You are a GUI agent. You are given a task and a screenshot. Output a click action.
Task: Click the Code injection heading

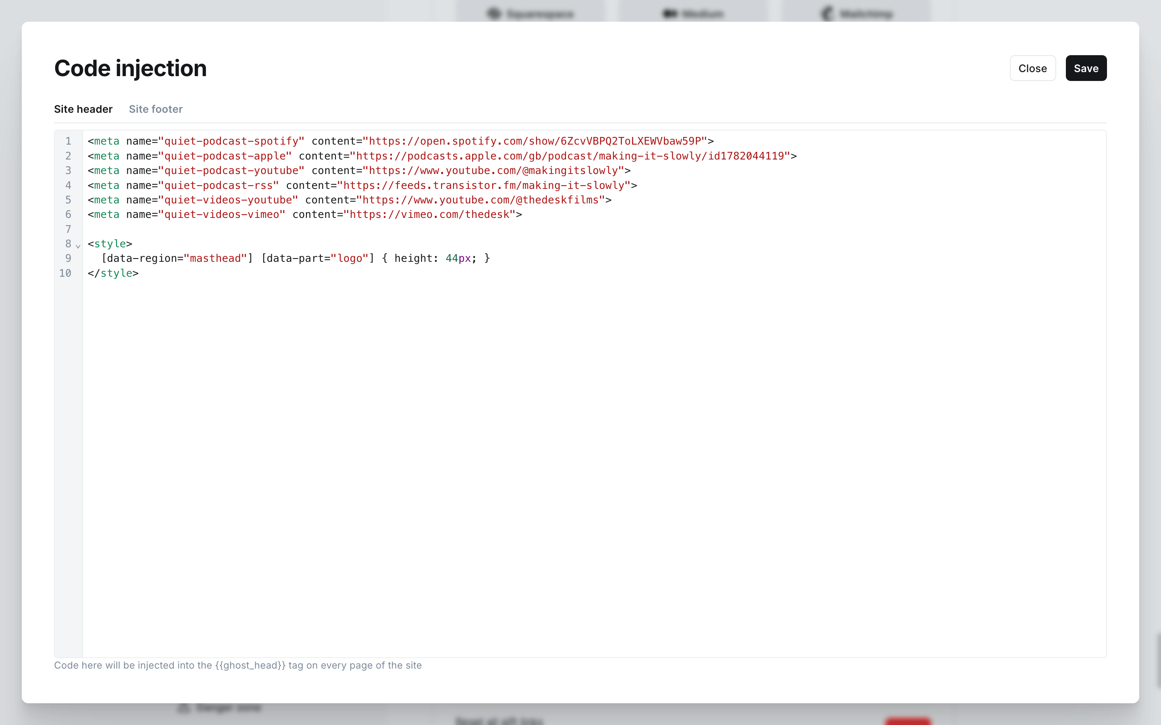130,68
